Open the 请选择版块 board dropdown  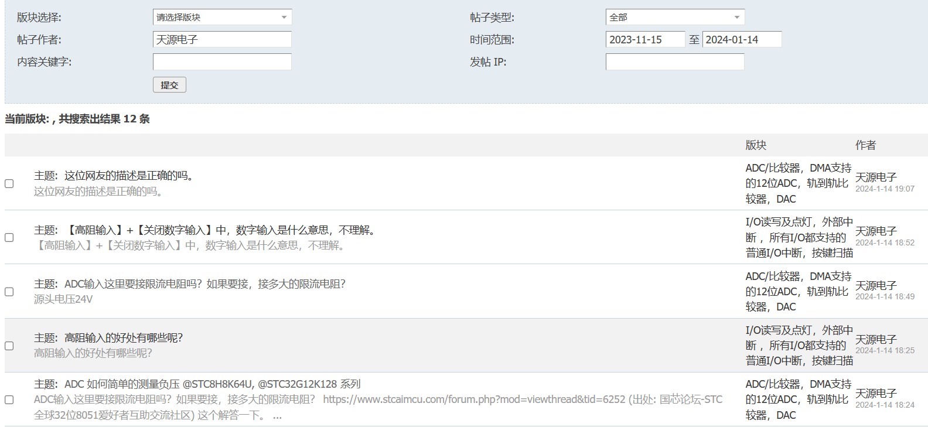coord(222,17)
